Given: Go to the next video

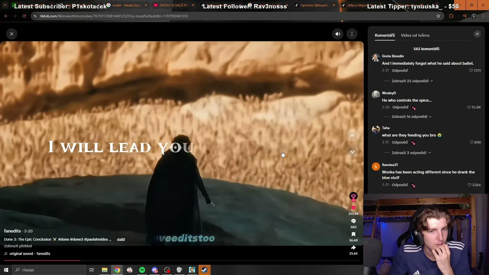Looking at the screenshot, I should click(x=352, y=152).
